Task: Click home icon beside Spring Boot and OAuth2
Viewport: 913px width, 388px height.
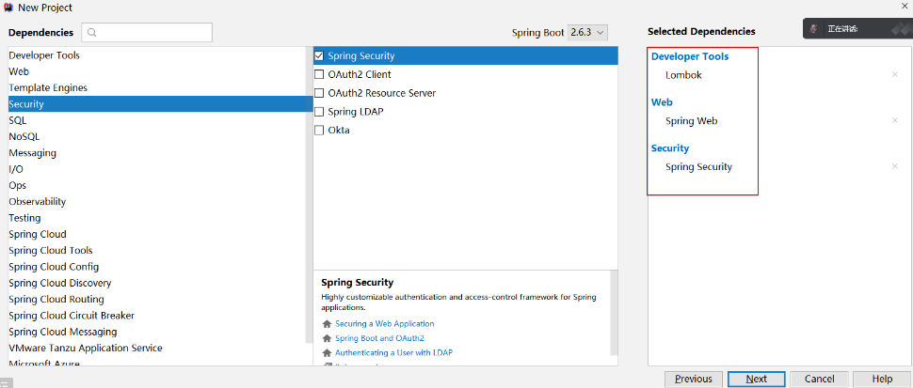Action: (327, 338)
